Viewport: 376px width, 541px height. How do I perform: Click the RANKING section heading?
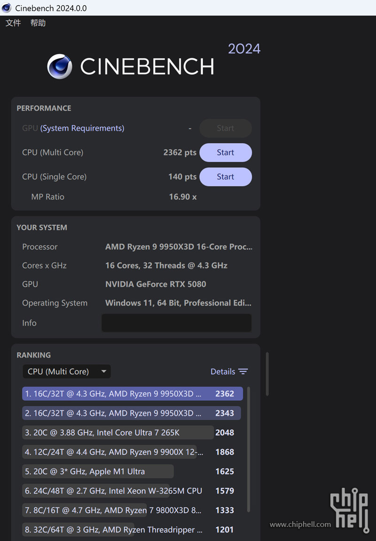coord(33,355)
